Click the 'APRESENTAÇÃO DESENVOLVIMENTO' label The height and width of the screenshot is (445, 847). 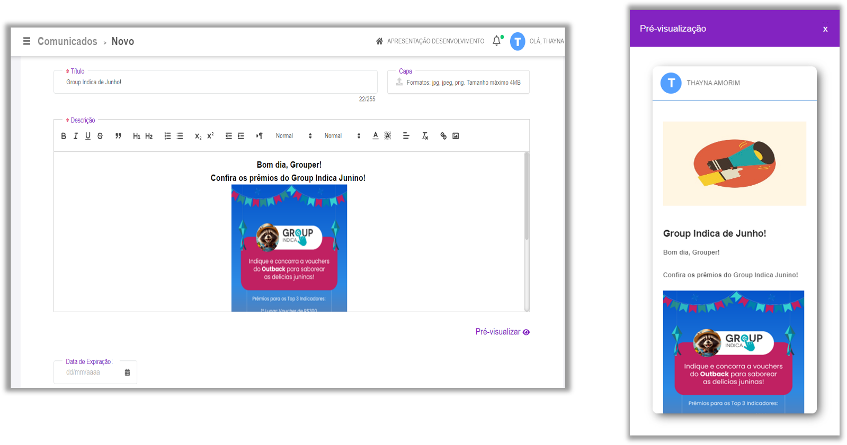(x=435, y=41)
